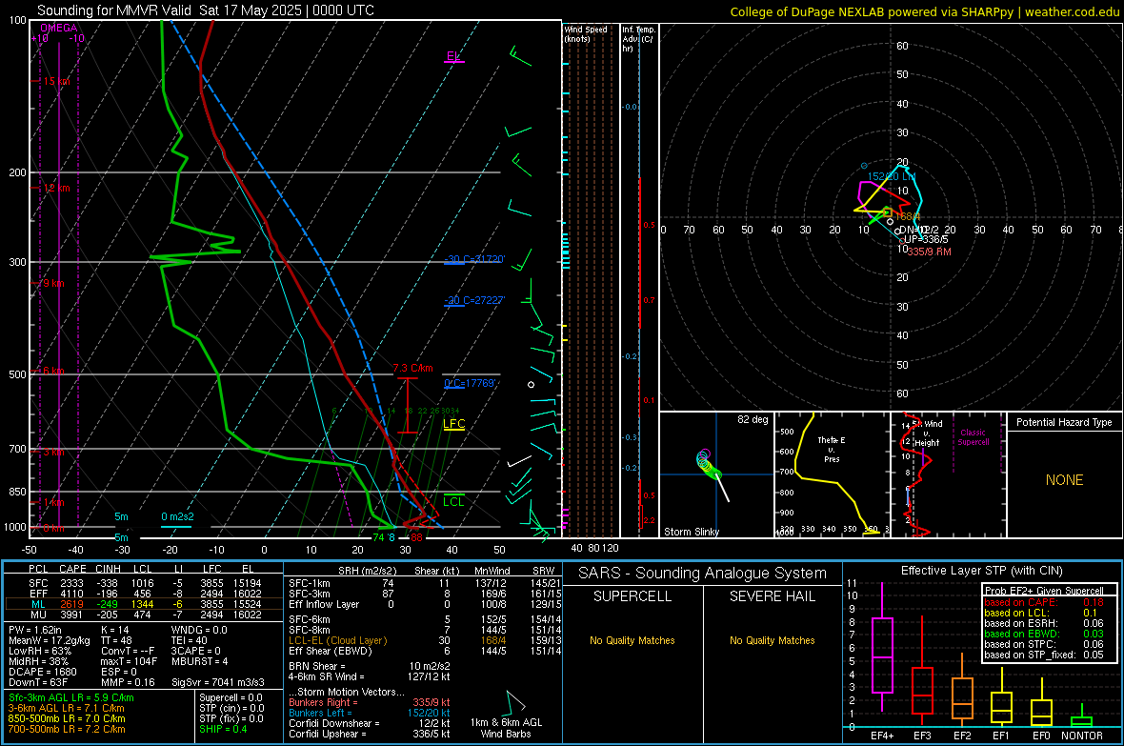This screenshot has height=746, width=1124.
Task: Click the Effective Layer STP (with CIN) title
Action: click(x=981, y=571)
